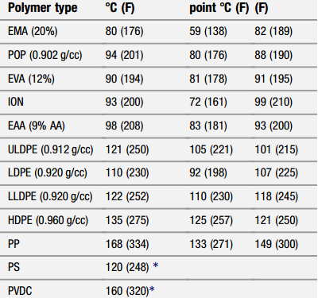Select the HDPE (0.960 g/cc) cell

click(x=48, y=220)
